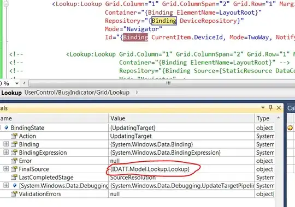Click the Error property icon

(14, 161)
